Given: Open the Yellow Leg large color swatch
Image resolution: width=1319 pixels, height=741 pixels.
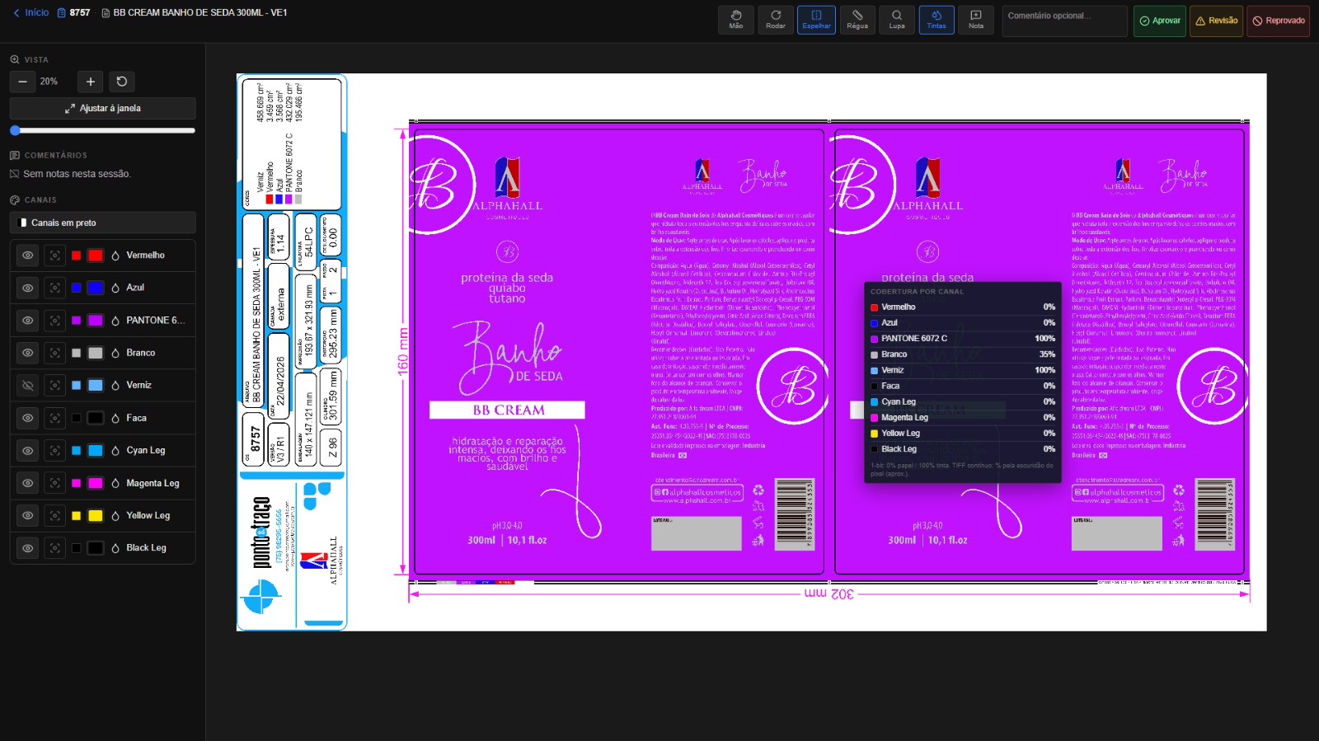Looking at the screenshot, I should 96,516.
